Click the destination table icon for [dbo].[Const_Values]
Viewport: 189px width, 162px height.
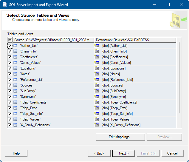tap(97, 62)
